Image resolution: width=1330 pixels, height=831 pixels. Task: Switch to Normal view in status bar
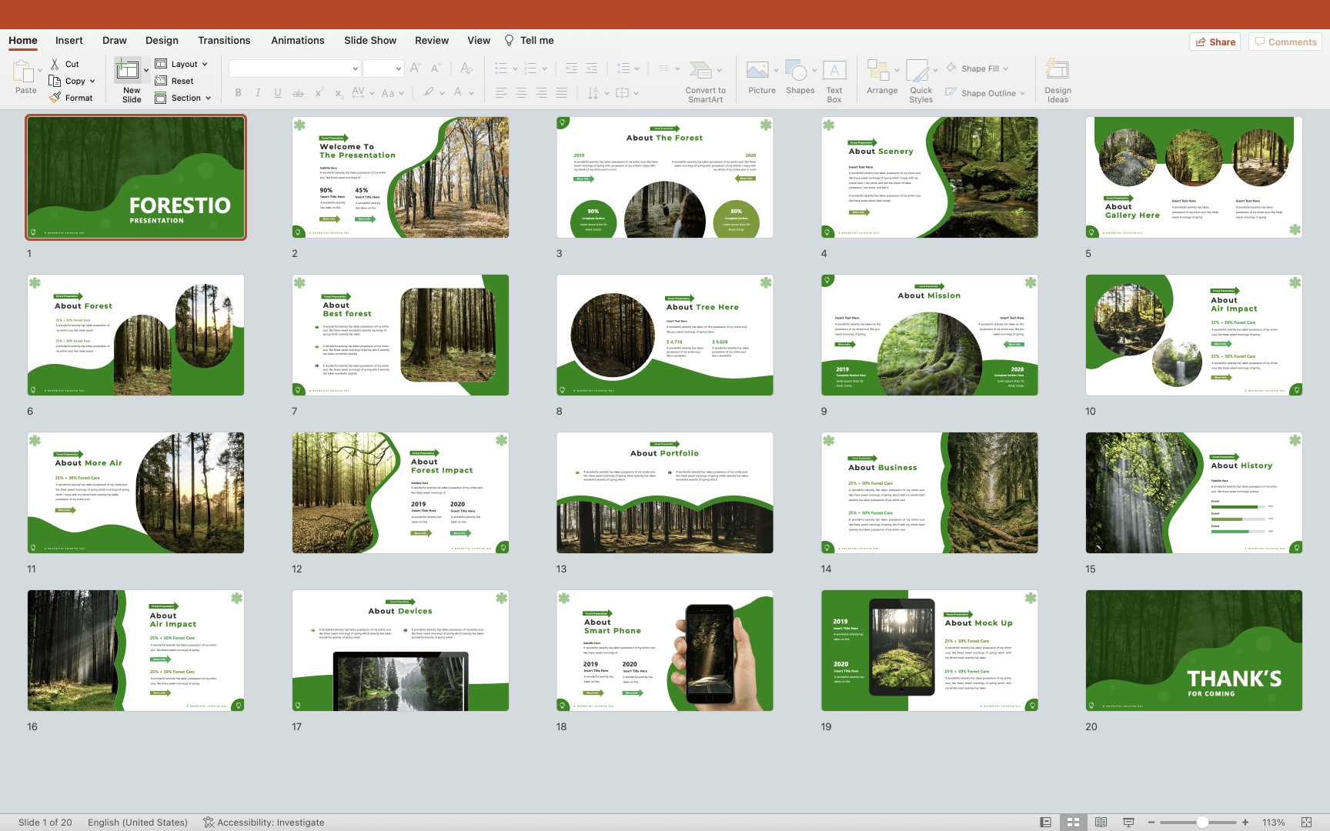point(1045,822)
